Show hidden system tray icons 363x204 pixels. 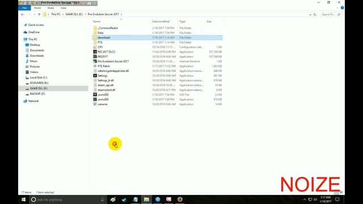[x=305, y=199]
